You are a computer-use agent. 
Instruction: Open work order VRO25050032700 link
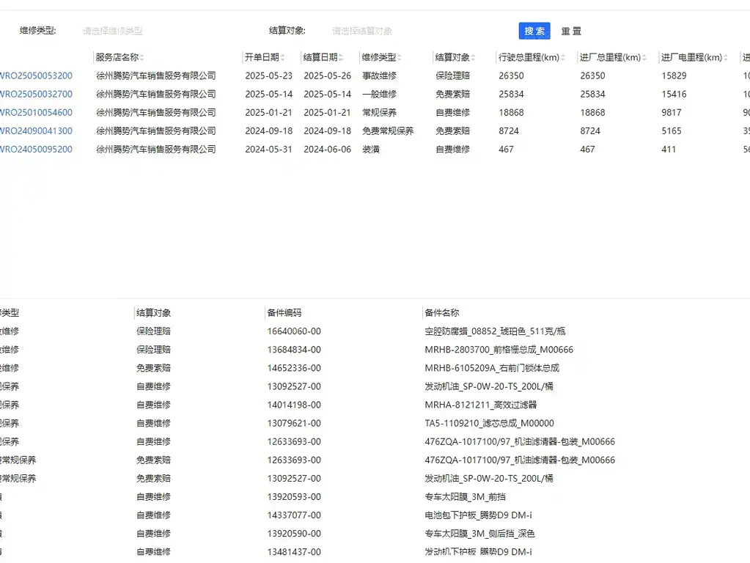tap(36, 95)
